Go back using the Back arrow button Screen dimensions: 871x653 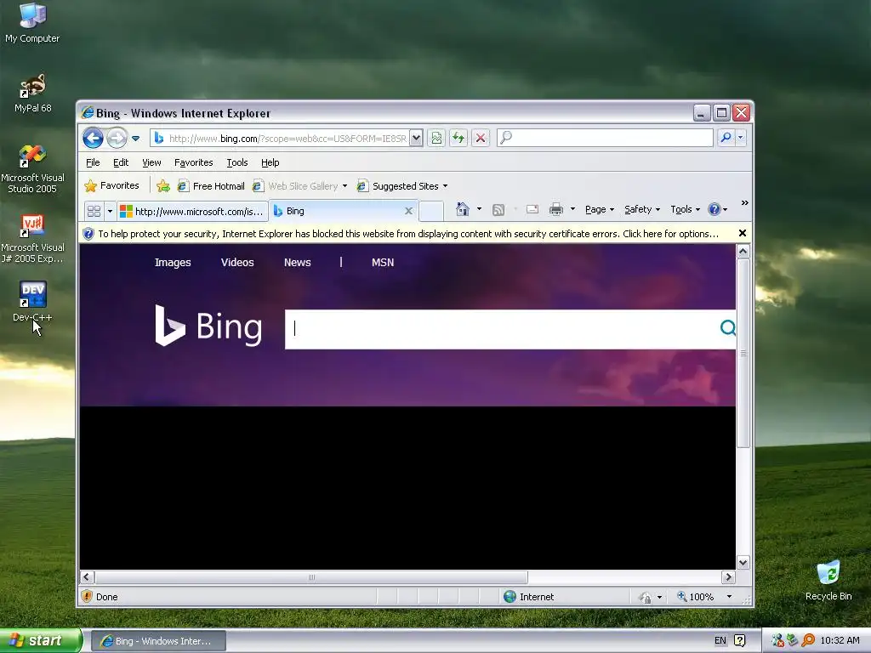pos(93,138)
